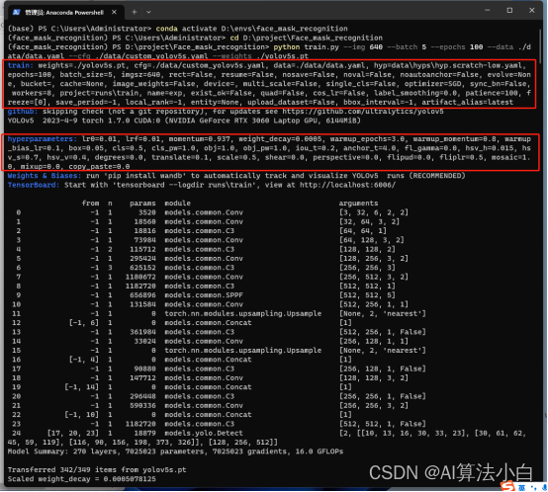Click 'python train.py' command text
The image size is (548, 492).
coord(307,47)
